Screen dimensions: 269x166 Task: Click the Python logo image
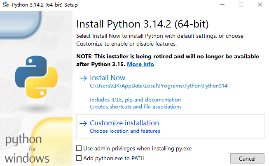click(x=36, y=77)
